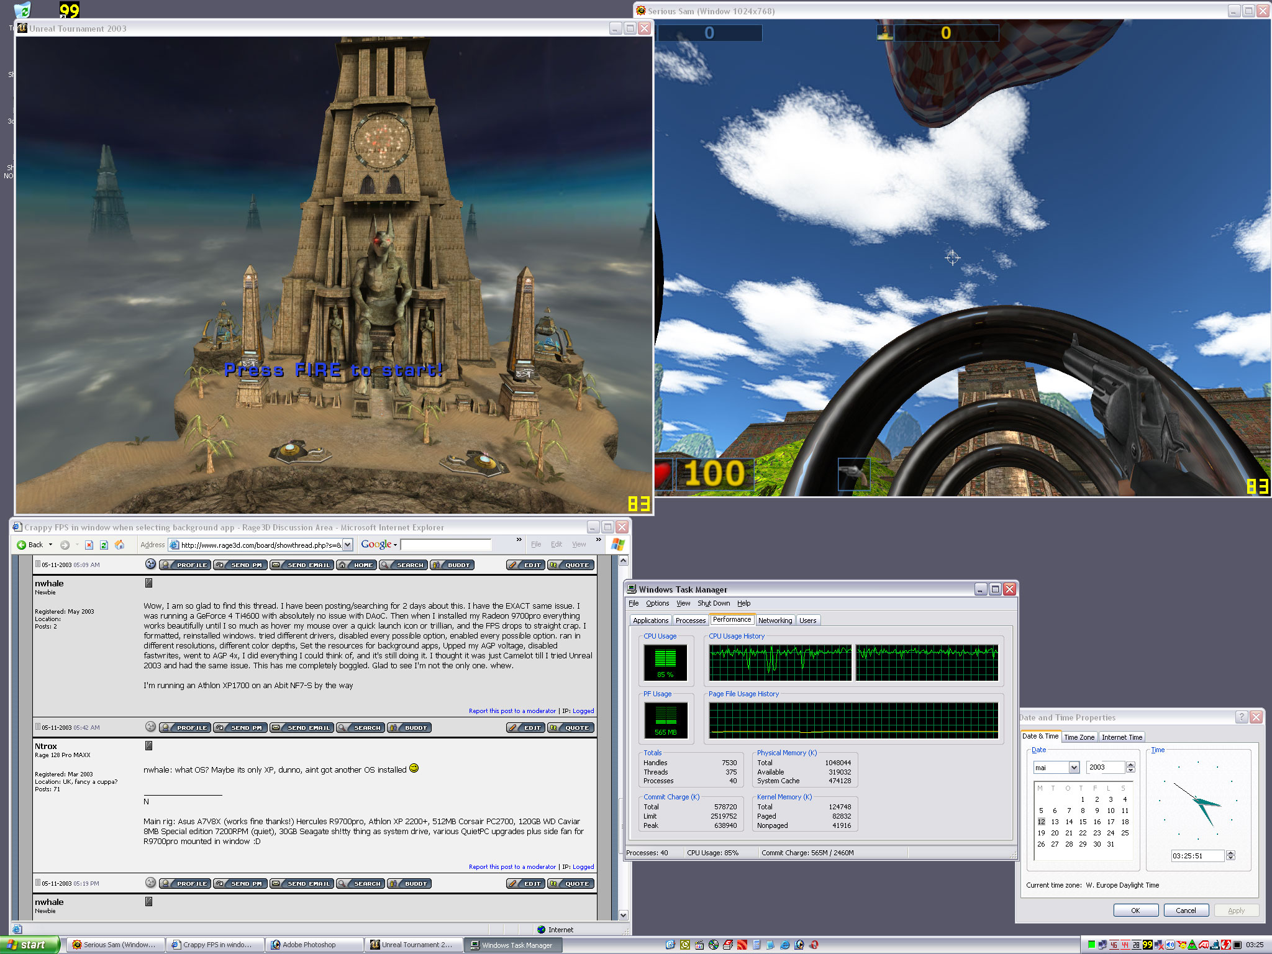Click PROFILE button on 05:09 AM post
The image size is (1272, 954).
tap(184, 565)
